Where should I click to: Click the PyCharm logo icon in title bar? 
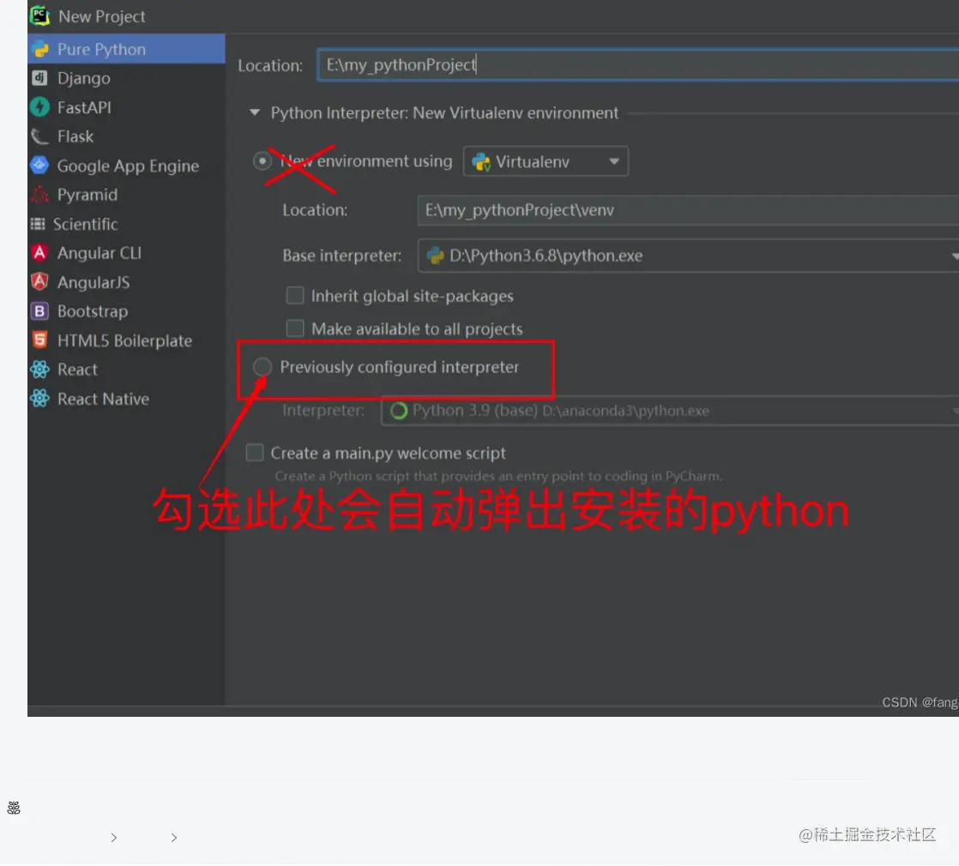pyautogui.click(x=39, y=16)
